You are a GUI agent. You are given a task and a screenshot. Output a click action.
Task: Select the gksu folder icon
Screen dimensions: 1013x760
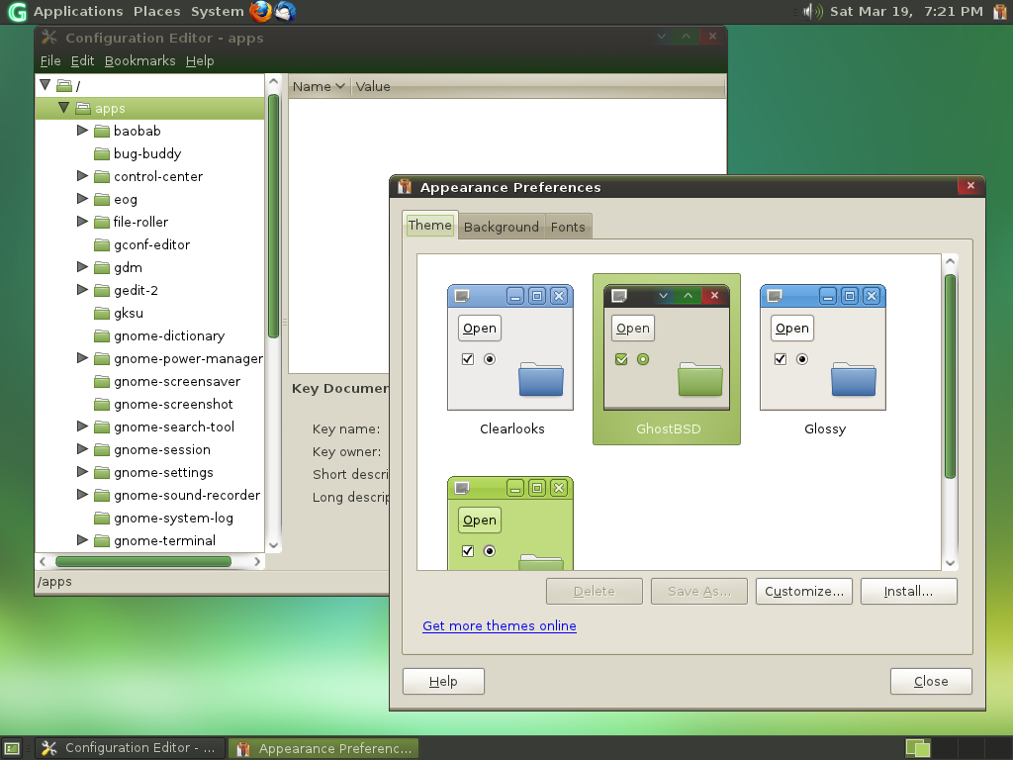click(x=102, y=314)
